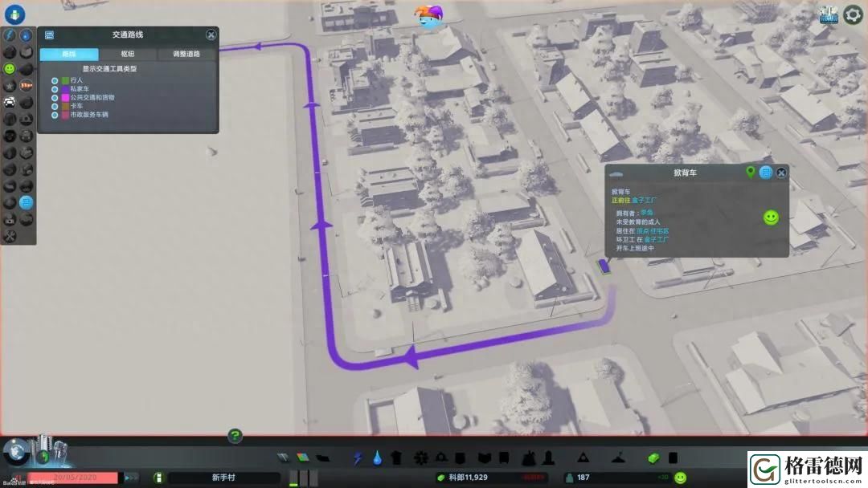Click the 盒子工厂 destination link
The width and height of the screenshot is (868, 488).
point(644,200)
